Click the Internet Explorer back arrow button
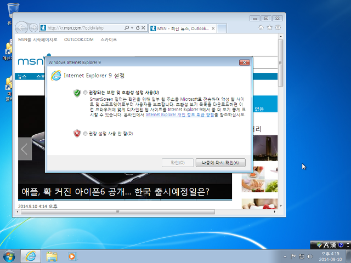The image size is (351, 263). click(x=22, y=28)
